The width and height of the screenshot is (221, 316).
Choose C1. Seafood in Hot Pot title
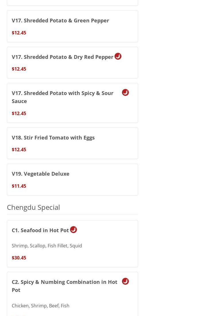[40, 230]
